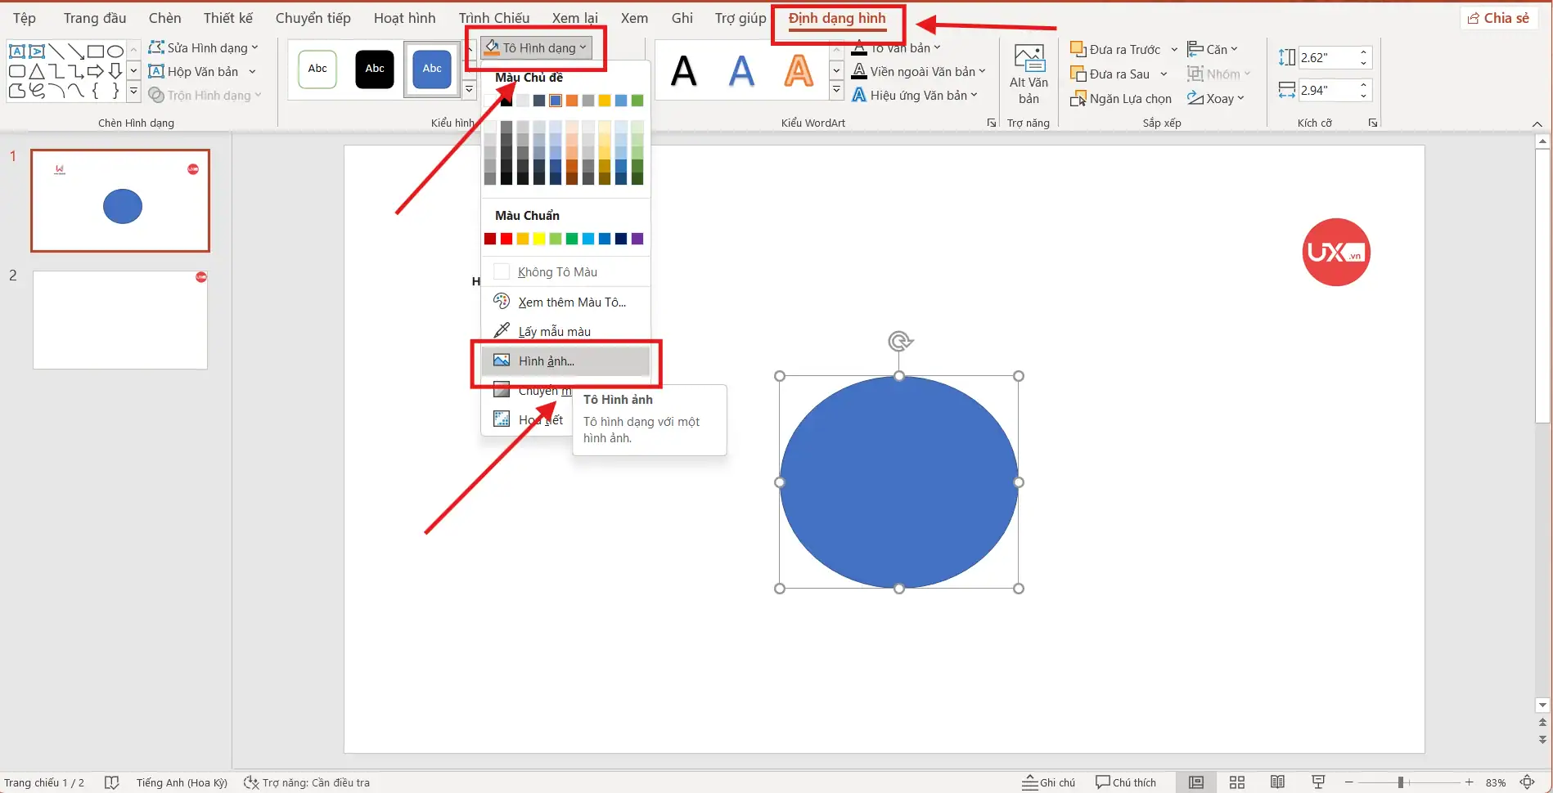Viewport: 1553px width, 793px height.
Task: Increase shape height with the up stepper
Action: coord(1364,52)
